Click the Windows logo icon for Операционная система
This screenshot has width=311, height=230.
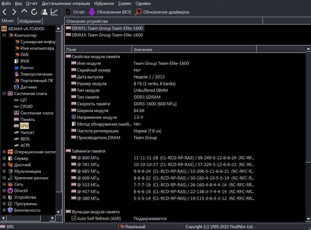point(10,152)
